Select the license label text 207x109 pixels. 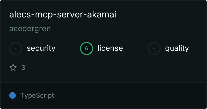click(x=110, y=48)
